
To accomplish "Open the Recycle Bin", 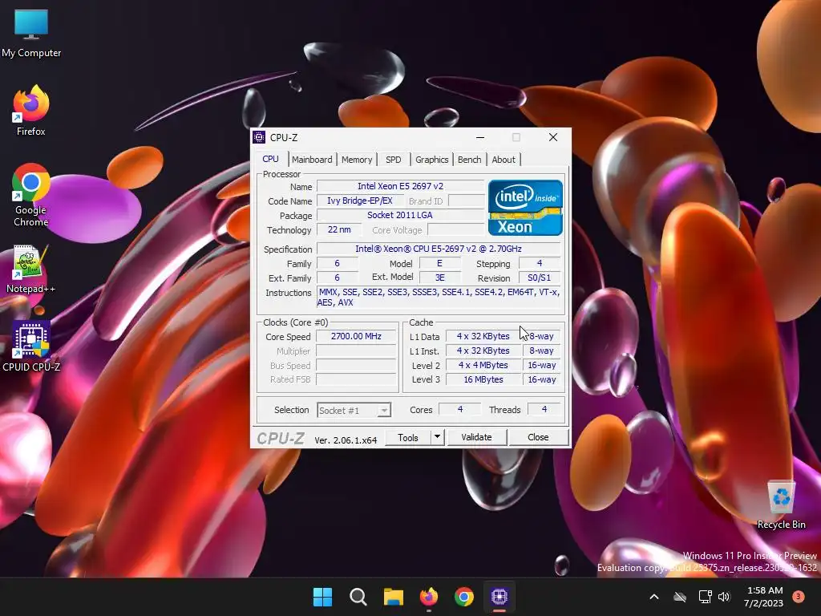I will point(781,505).
